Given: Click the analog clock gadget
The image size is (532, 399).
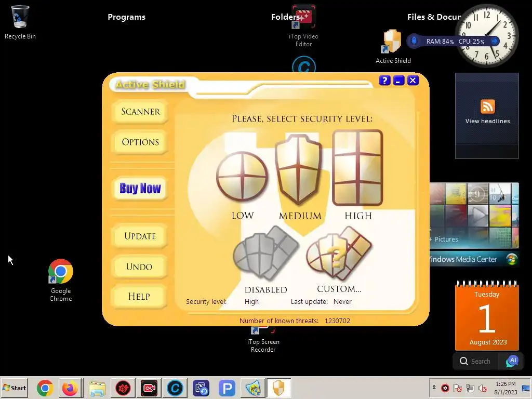Looking at the screenshot, I should (487, 35).
